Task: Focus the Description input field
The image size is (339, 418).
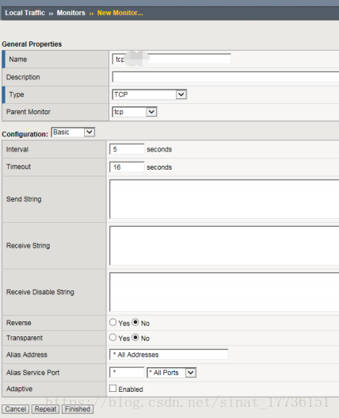Action: coord(226,77)
